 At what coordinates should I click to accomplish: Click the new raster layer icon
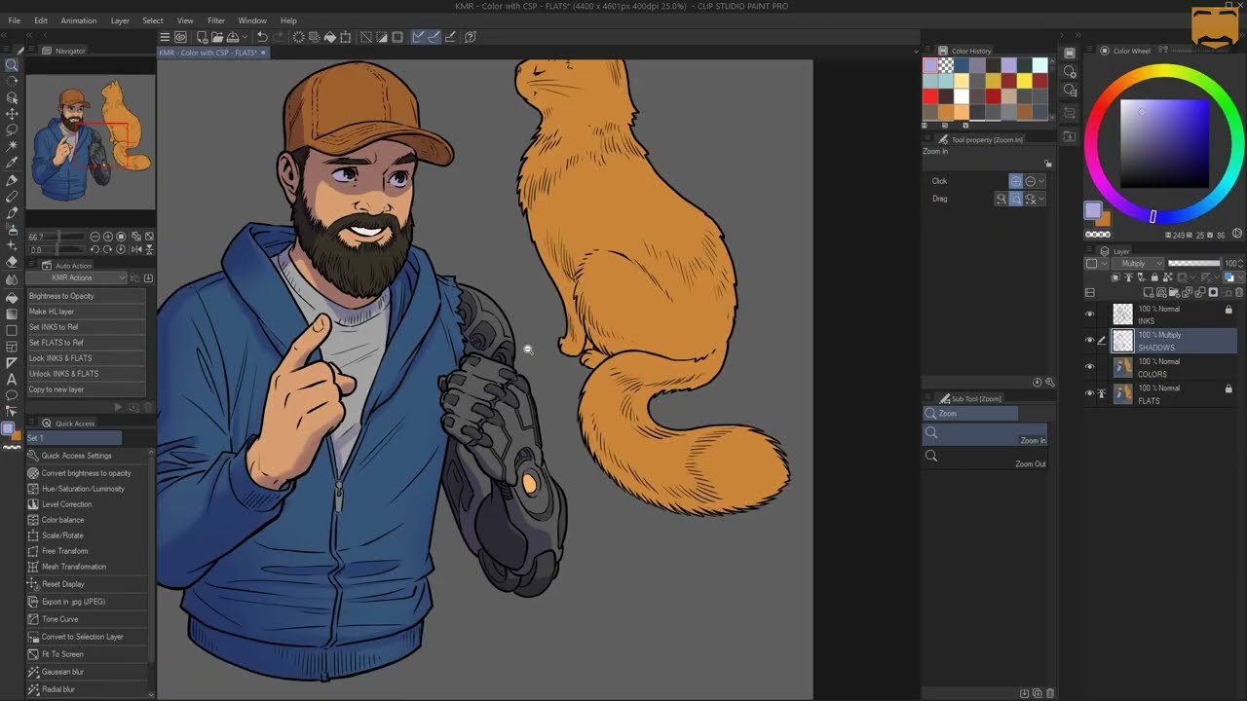point(1149,292)
